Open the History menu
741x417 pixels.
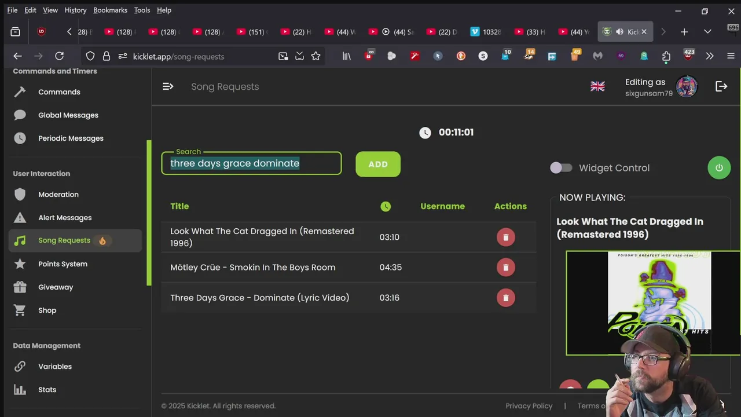[x=75, y=10]
